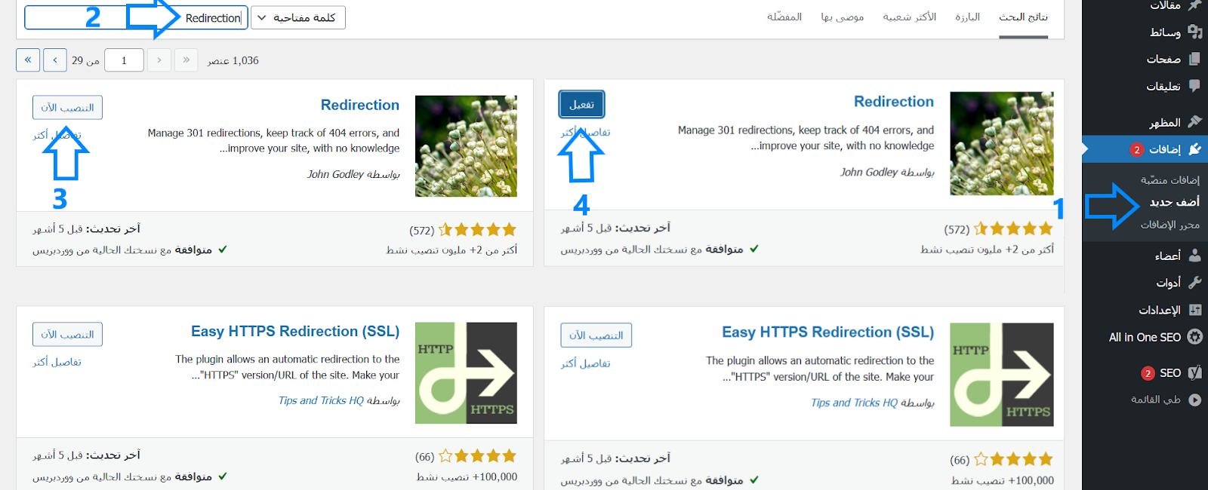Click the collapse menu (طي القائمة) arrow icon
The image size is (1208, 490).
coord(1194,400)
